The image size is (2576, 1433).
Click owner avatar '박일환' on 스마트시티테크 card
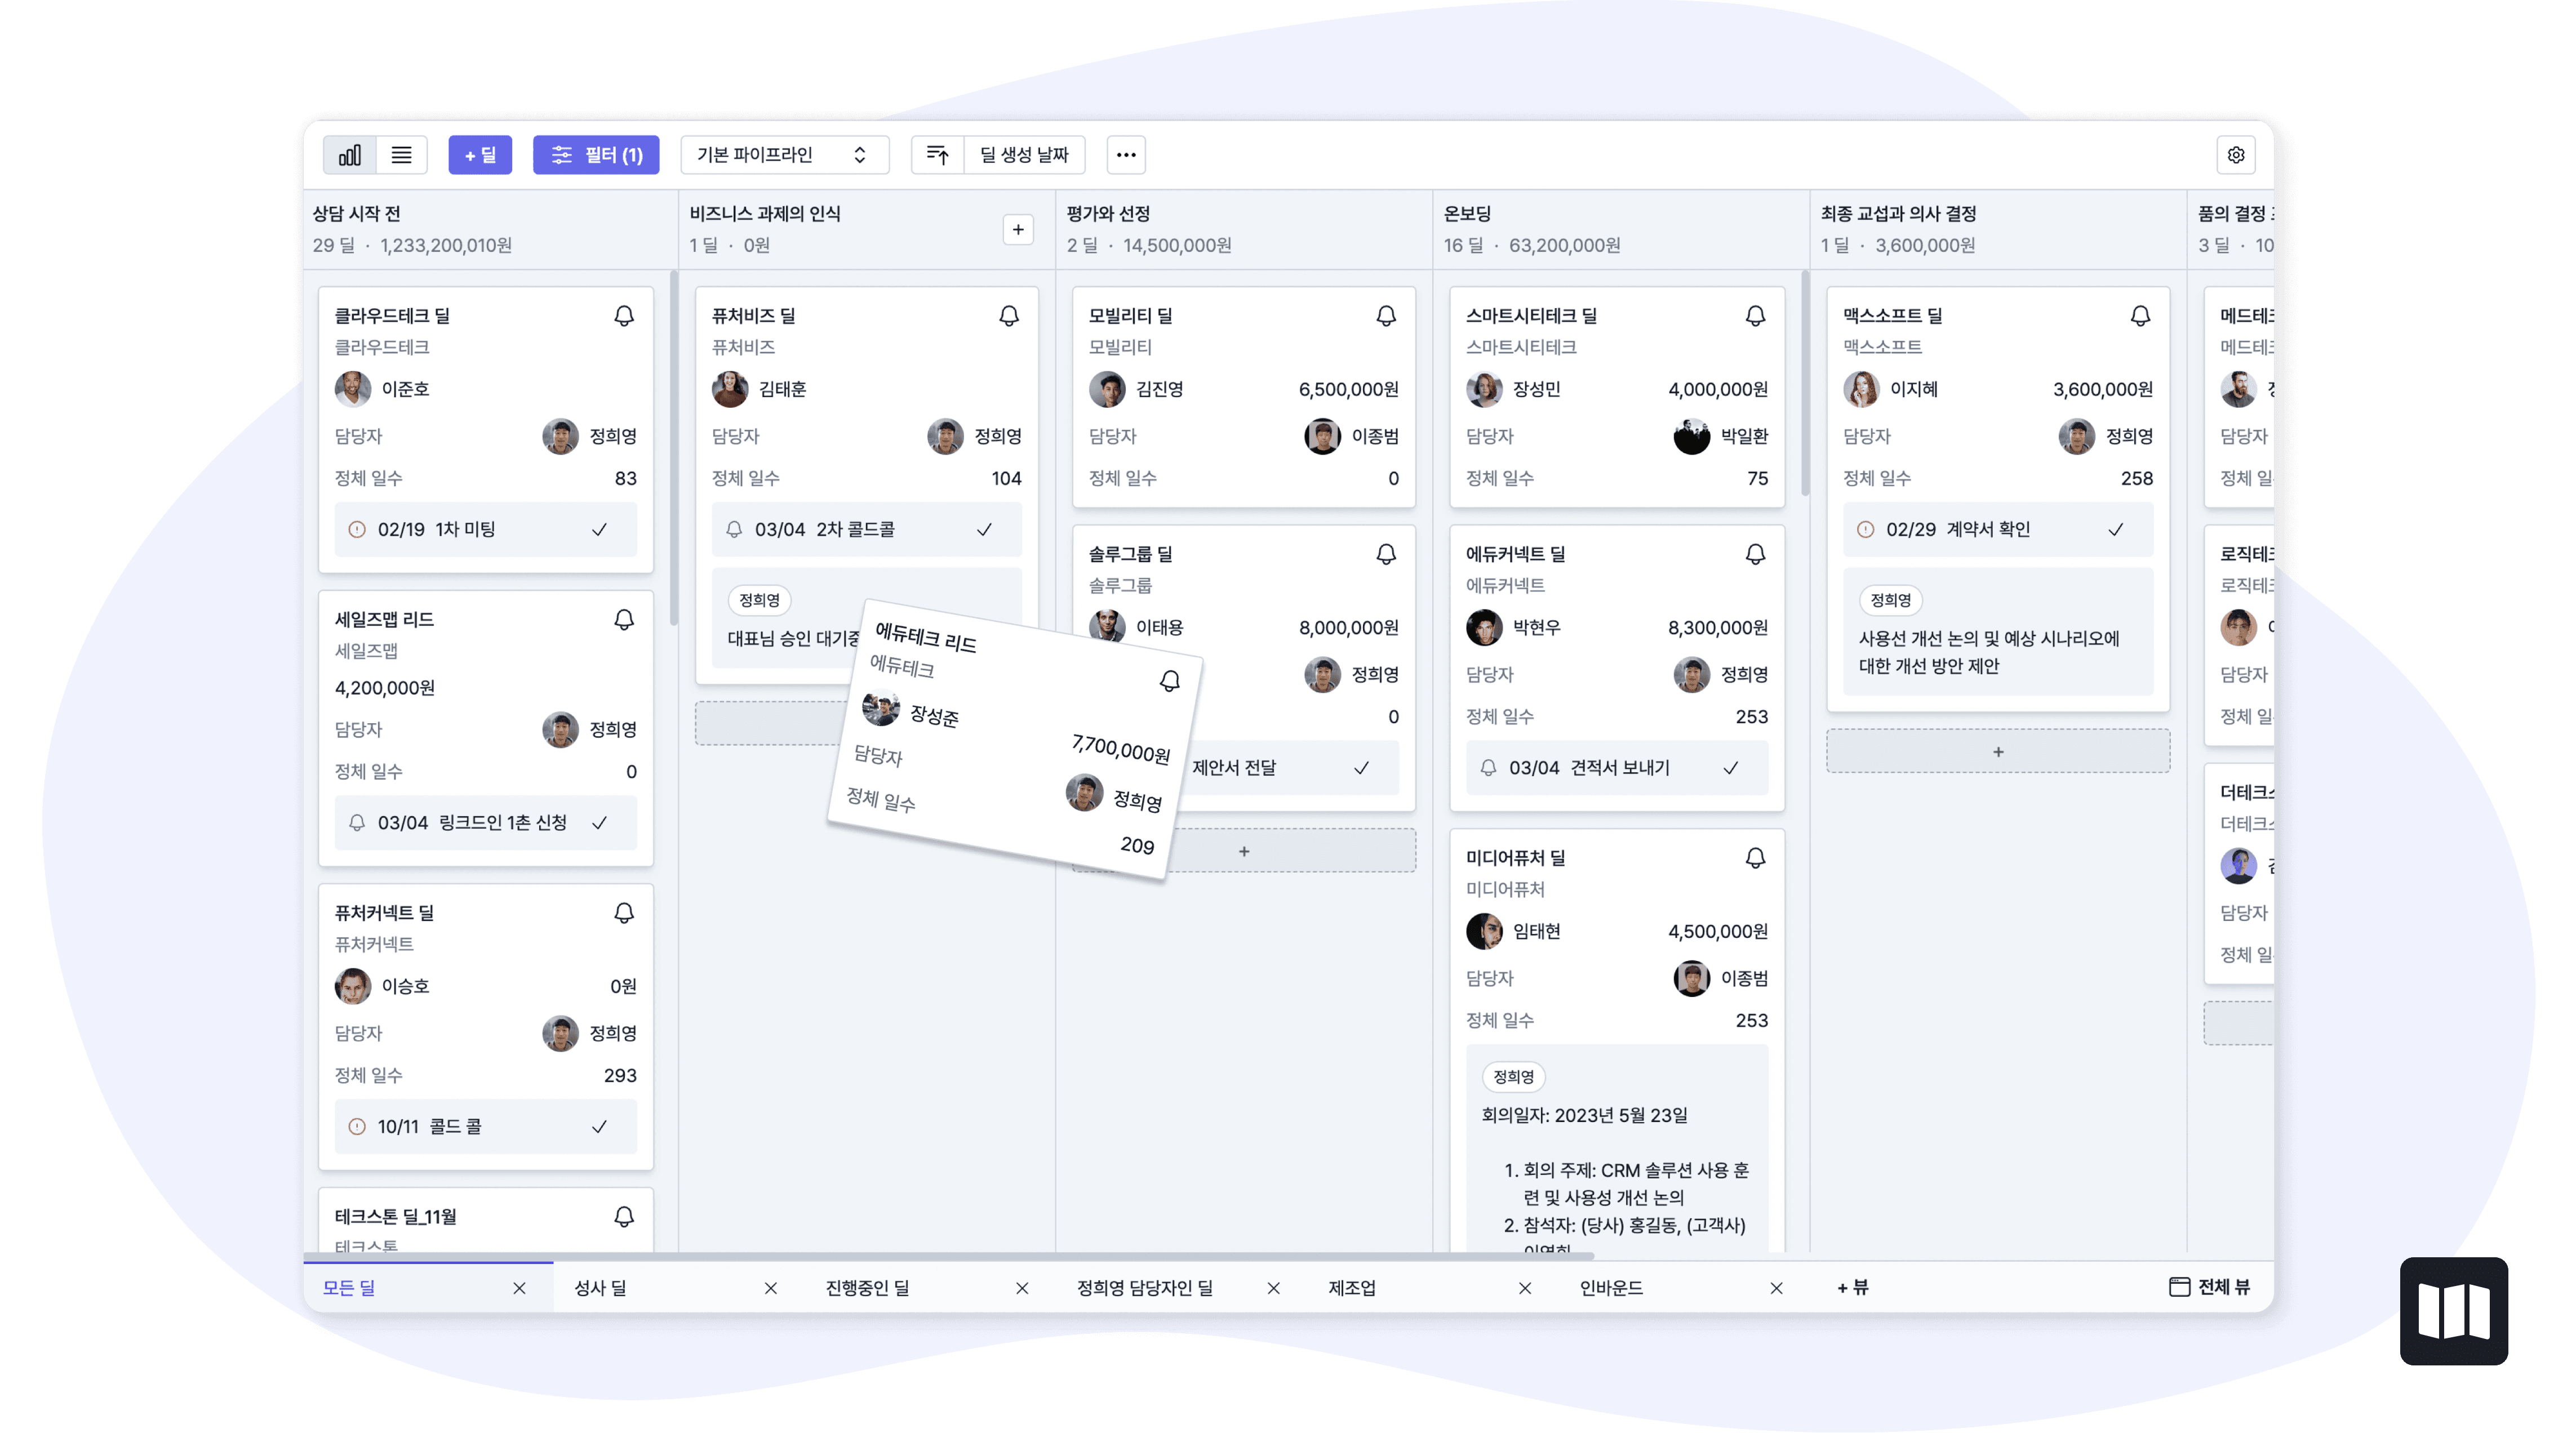coord(1692,437)
